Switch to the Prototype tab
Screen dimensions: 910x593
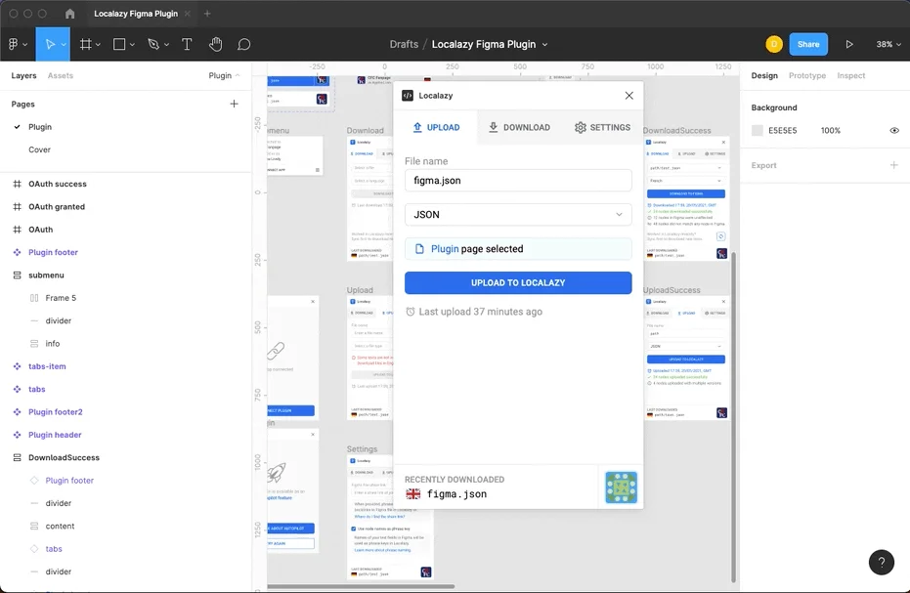coord(806,75)
